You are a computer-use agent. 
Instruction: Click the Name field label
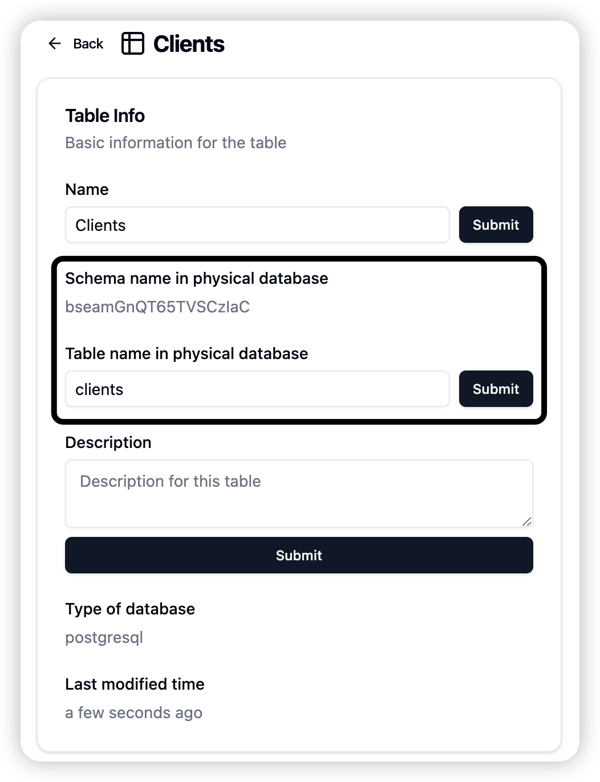click(x=87, y=189)
